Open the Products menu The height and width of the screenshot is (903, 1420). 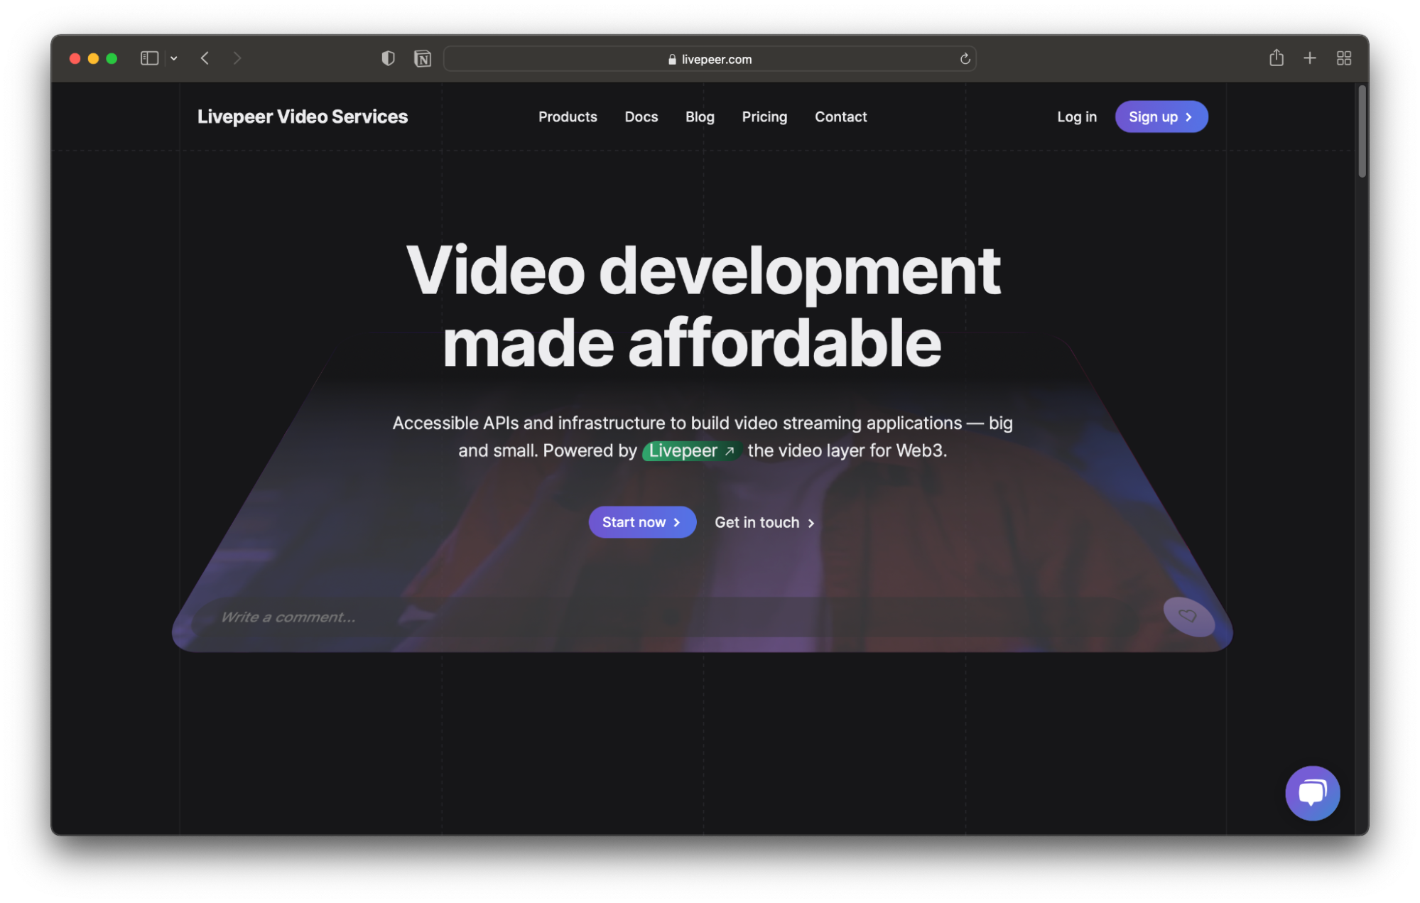coord(567,117)
